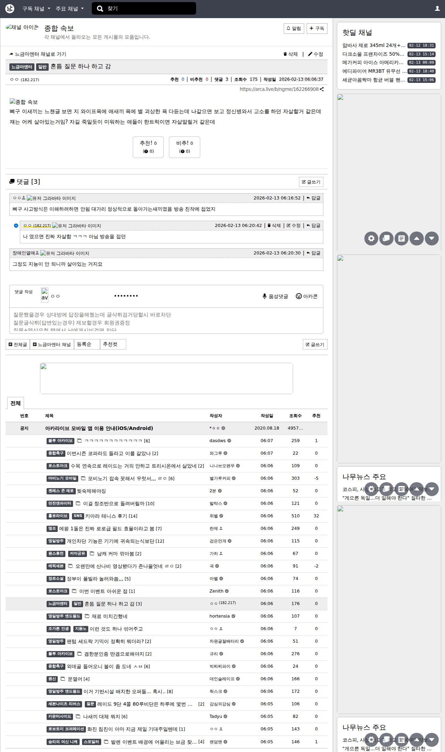Screen dimensions: 445x752
Task: Sort by 등록순
Action: pyautogui.click(x=87, y=344)
